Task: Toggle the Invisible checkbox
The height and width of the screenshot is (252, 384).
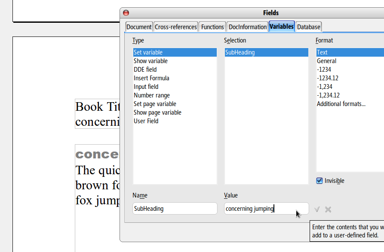Action: coord(319,181)
